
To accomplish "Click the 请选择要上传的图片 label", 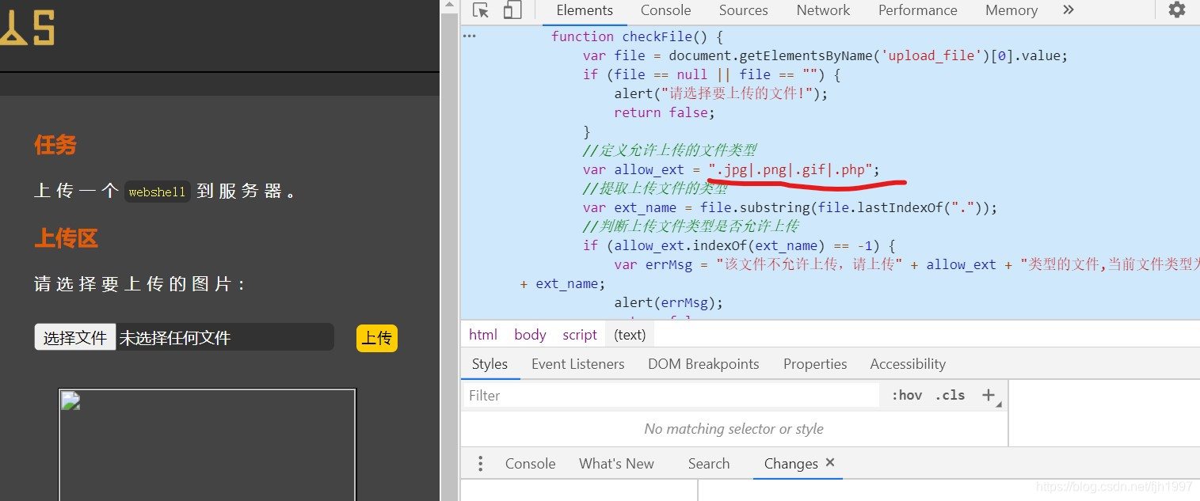I will tap(139, 284).
